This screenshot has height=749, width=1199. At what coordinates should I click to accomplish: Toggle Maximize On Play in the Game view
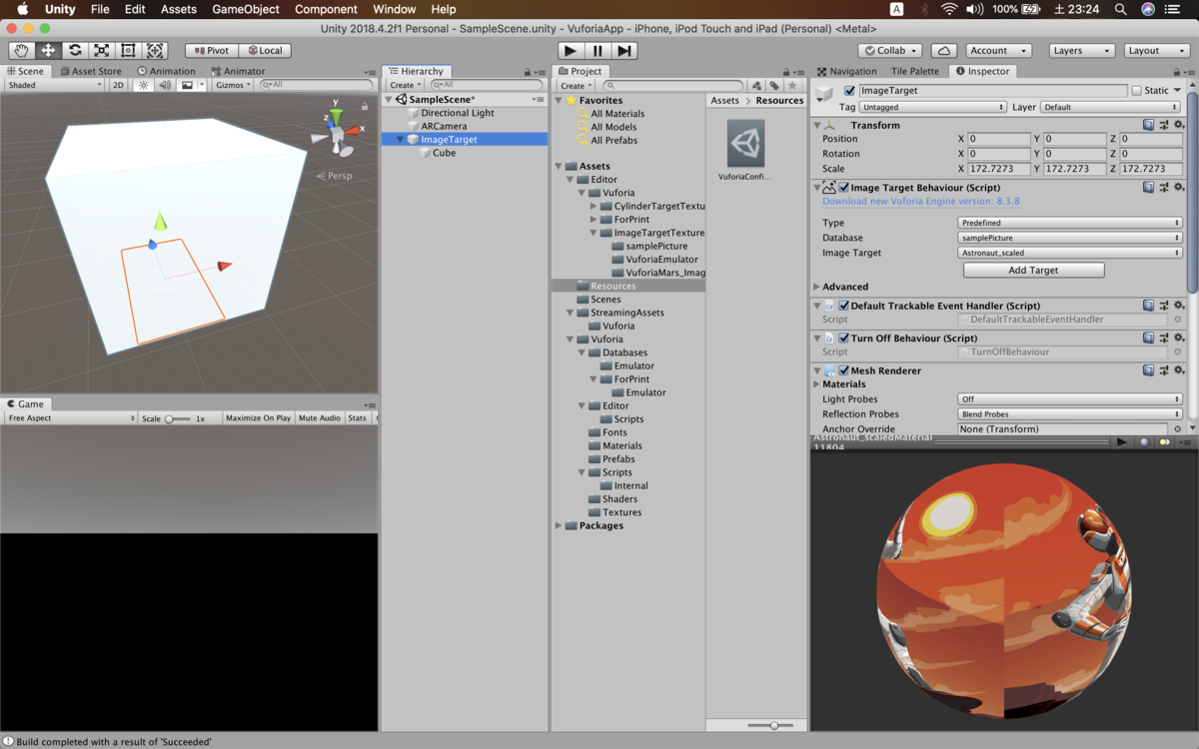tap(258, 417)
